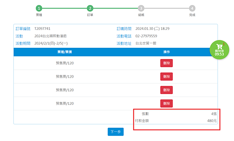This screenshot has width=234, height=141.
Task: Click the 操作 column header
Action: (x=167, y=52)
